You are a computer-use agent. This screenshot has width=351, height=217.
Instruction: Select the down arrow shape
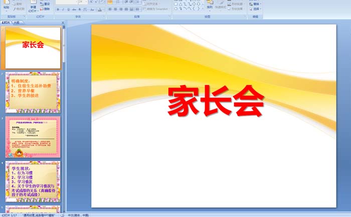click(x=199, y=4)
